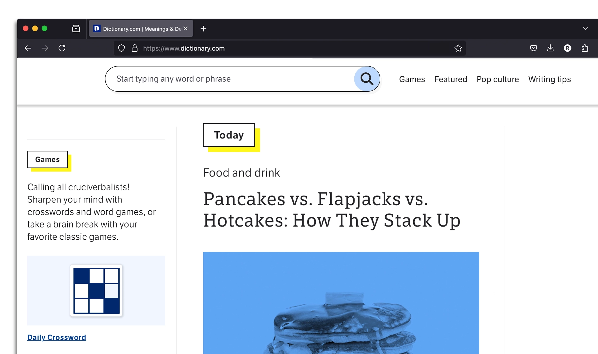Image resolution: width=598 pixels, height=354 pixels.
Task: Open the Food and drink category
Action: tap(242, 173)
